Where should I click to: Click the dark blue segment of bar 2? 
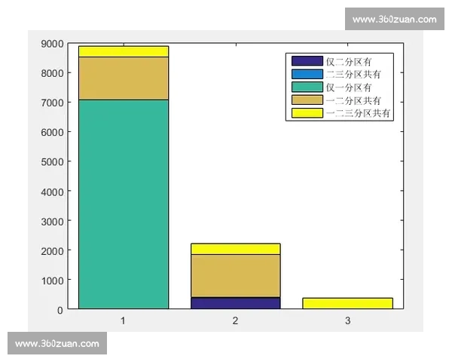point(235,303)
